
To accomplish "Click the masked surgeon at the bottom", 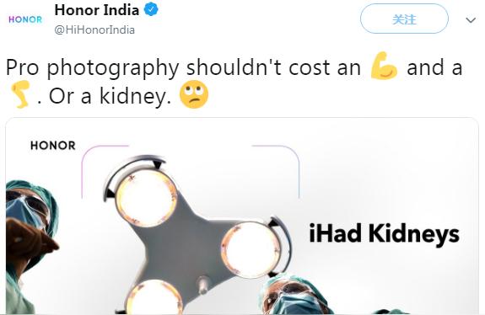I will 293,296.
